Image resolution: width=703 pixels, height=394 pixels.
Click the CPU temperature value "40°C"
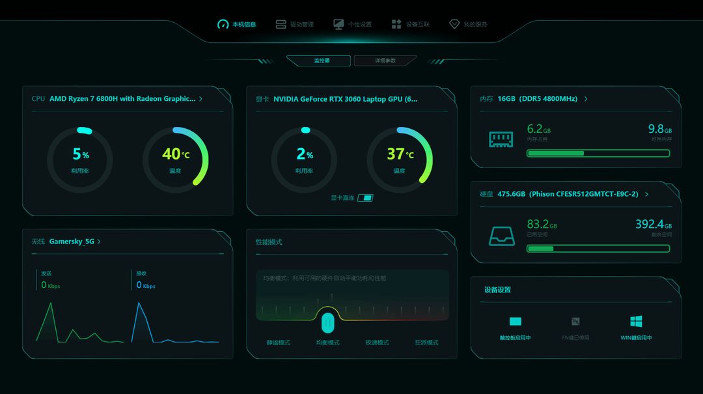[x=176, y=154]
